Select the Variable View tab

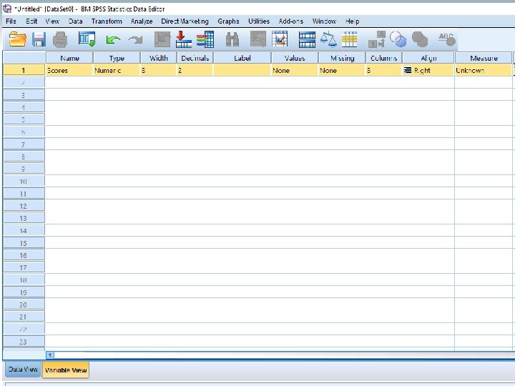(66, 370)
